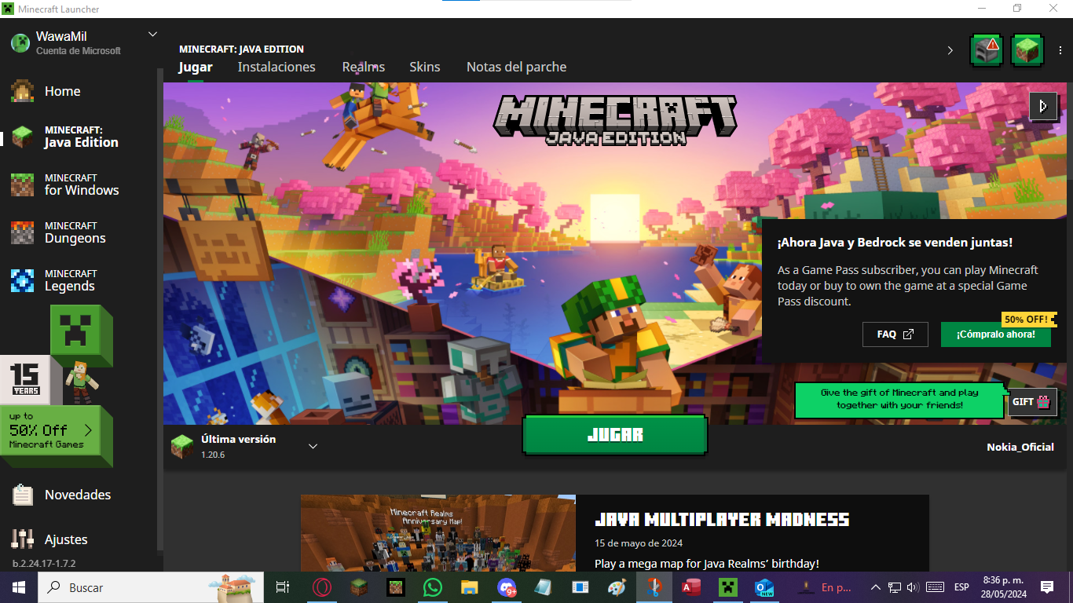Expand the Última versión 1.20.6 selector
1073x603 pixels.
[245, 446]
